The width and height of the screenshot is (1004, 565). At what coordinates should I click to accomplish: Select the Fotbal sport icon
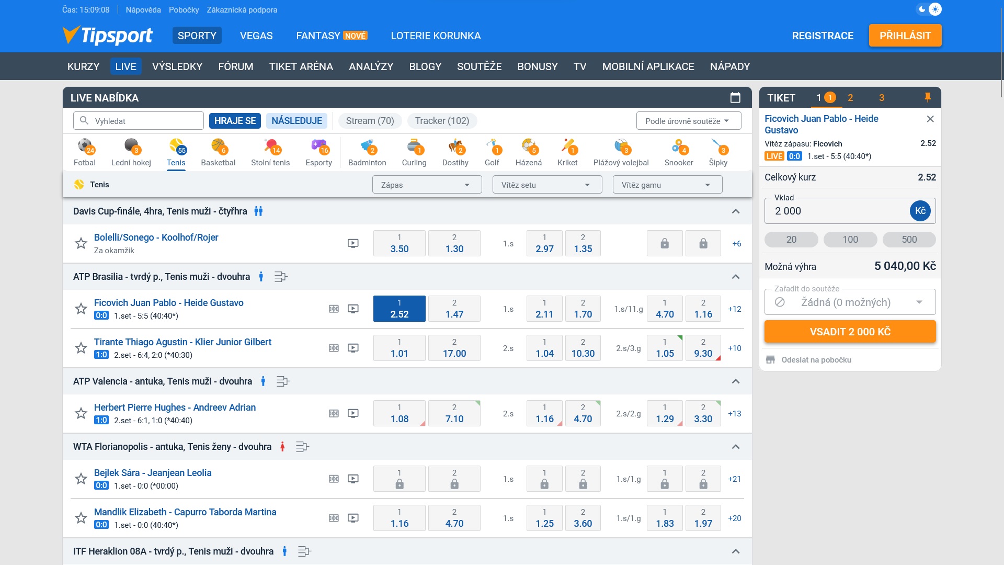point(85,152)
